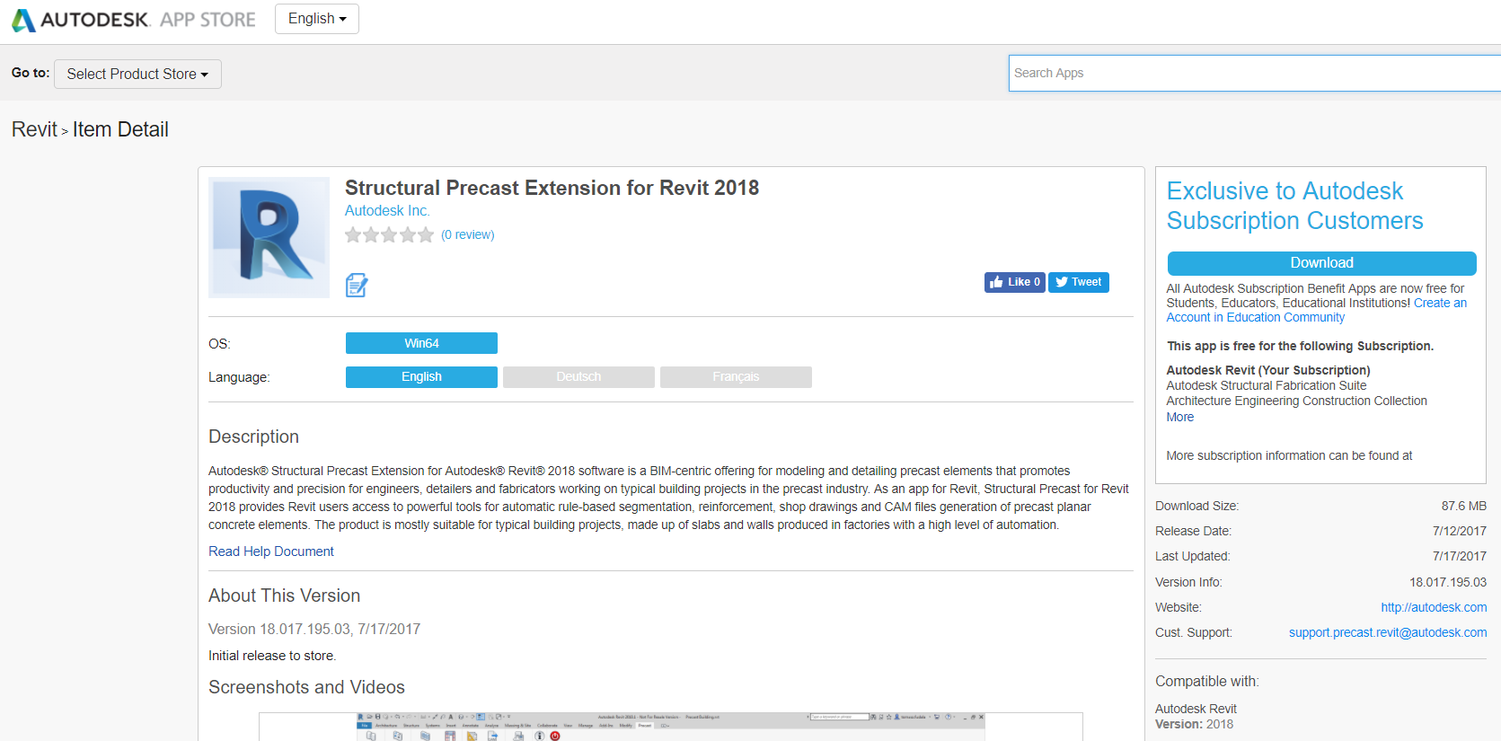
Task: Expand More subscription list link
Action: [x=1179, y=418]
